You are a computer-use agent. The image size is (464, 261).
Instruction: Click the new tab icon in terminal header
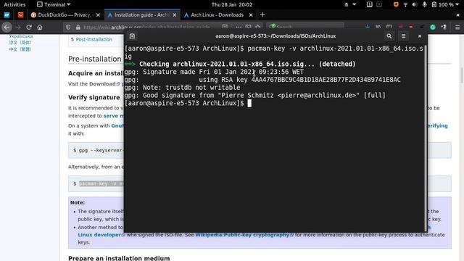[132, 36]
